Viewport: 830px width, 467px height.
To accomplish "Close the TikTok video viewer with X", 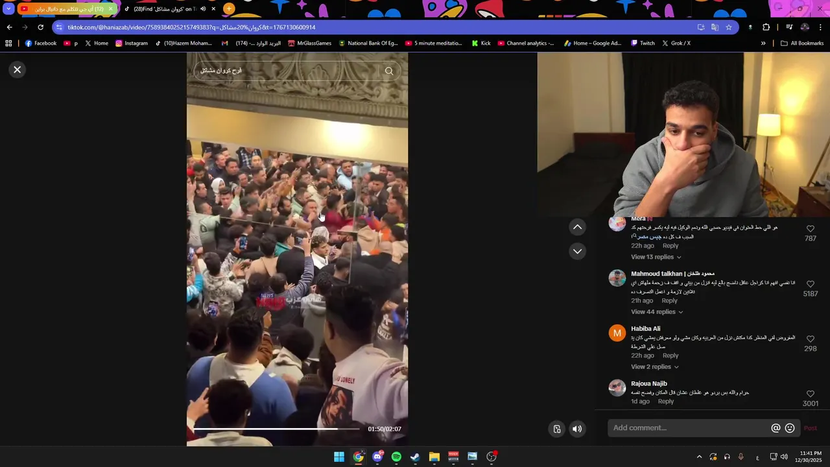I will [18, 69].
